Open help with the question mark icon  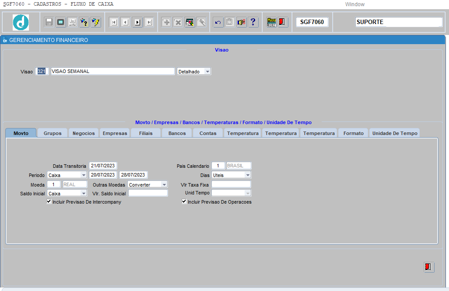(x=253, y=22)
